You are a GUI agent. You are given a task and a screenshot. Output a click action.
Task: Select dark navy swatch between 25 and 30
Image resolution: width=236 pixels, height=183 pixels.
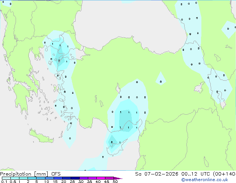coord(75,178)
